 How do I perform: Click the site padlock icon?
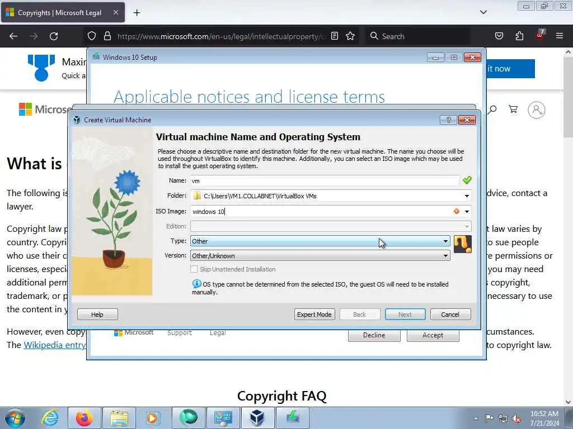pyautogui.click(x=107, y=36)
